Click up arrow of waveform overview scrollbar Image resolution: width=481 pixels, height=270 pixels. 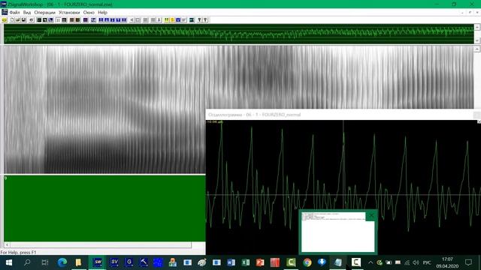pos(477,27)
